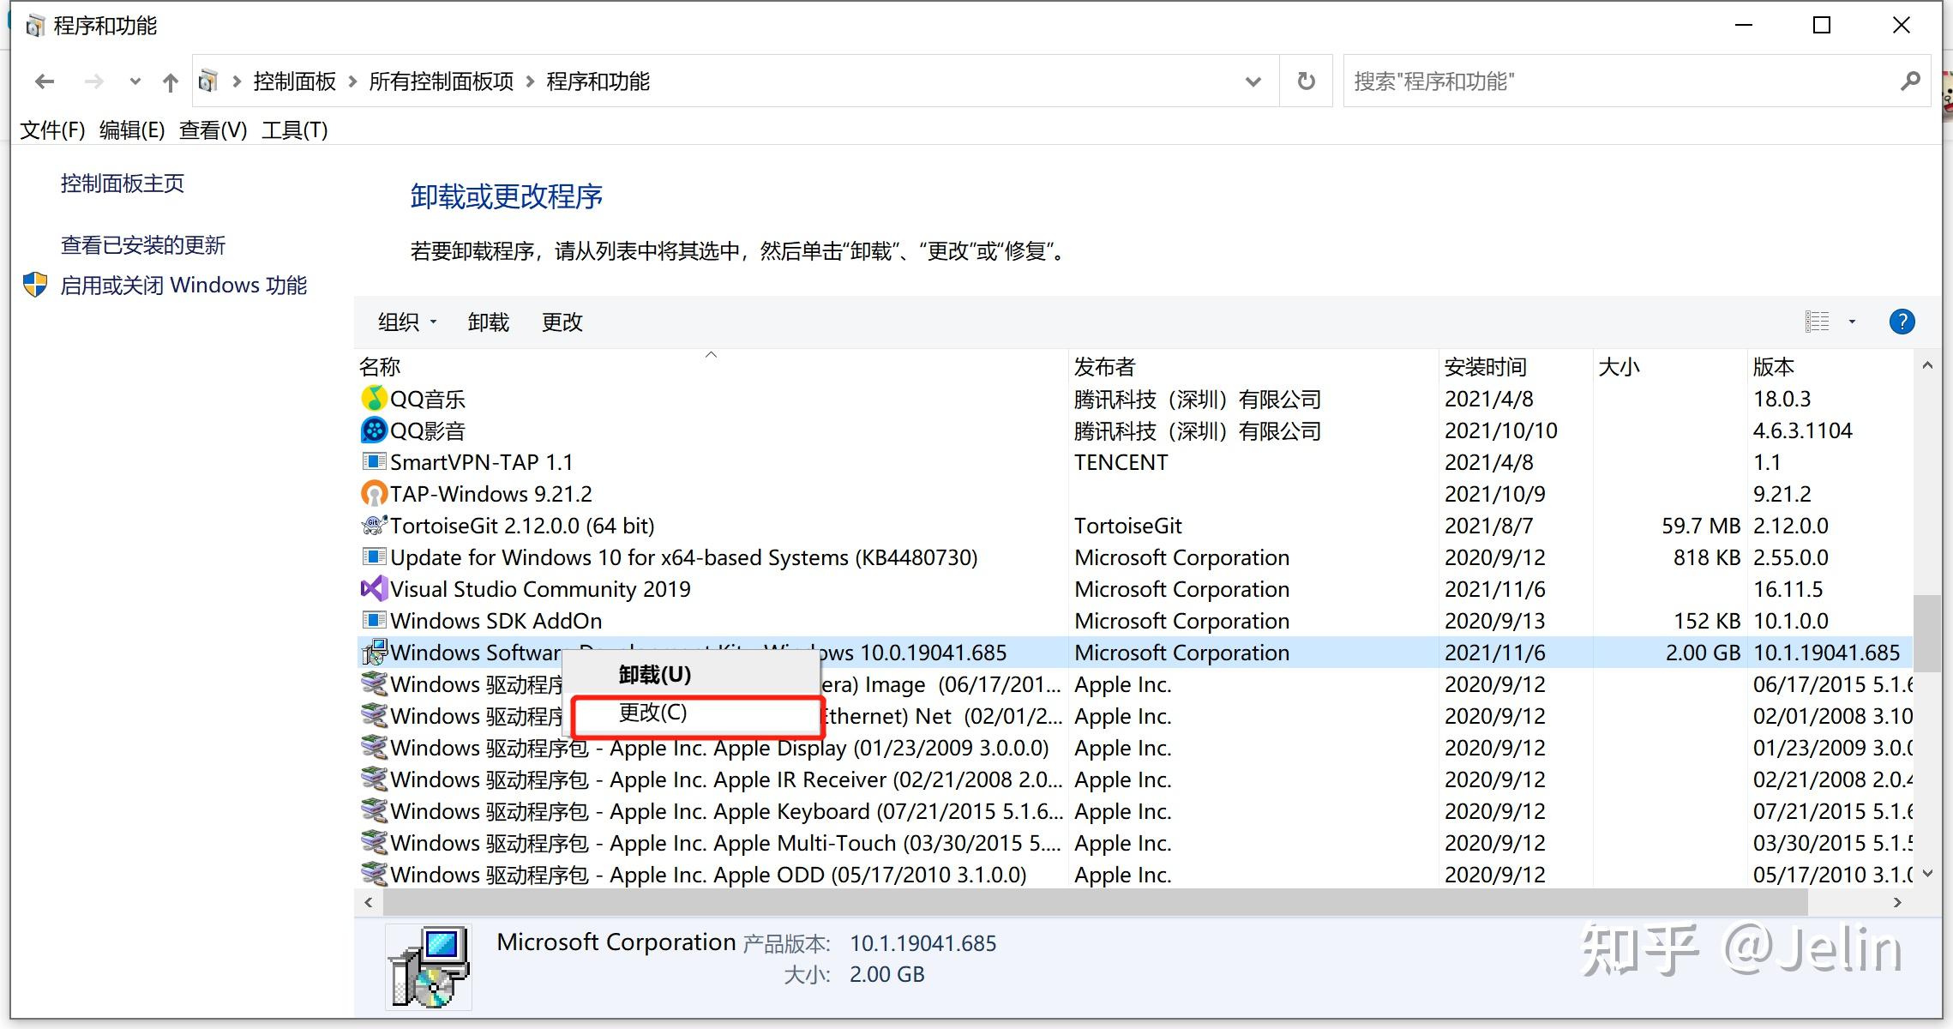Click the 更改 toolbar button
The image size is (1953, 1029).
click(x=562, y=322)
